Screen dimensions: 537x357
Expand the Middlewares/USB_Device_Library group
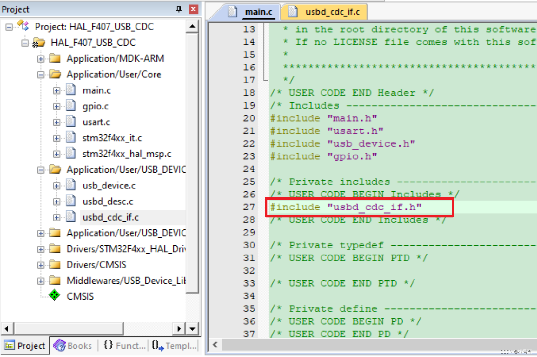click(41, 281)
